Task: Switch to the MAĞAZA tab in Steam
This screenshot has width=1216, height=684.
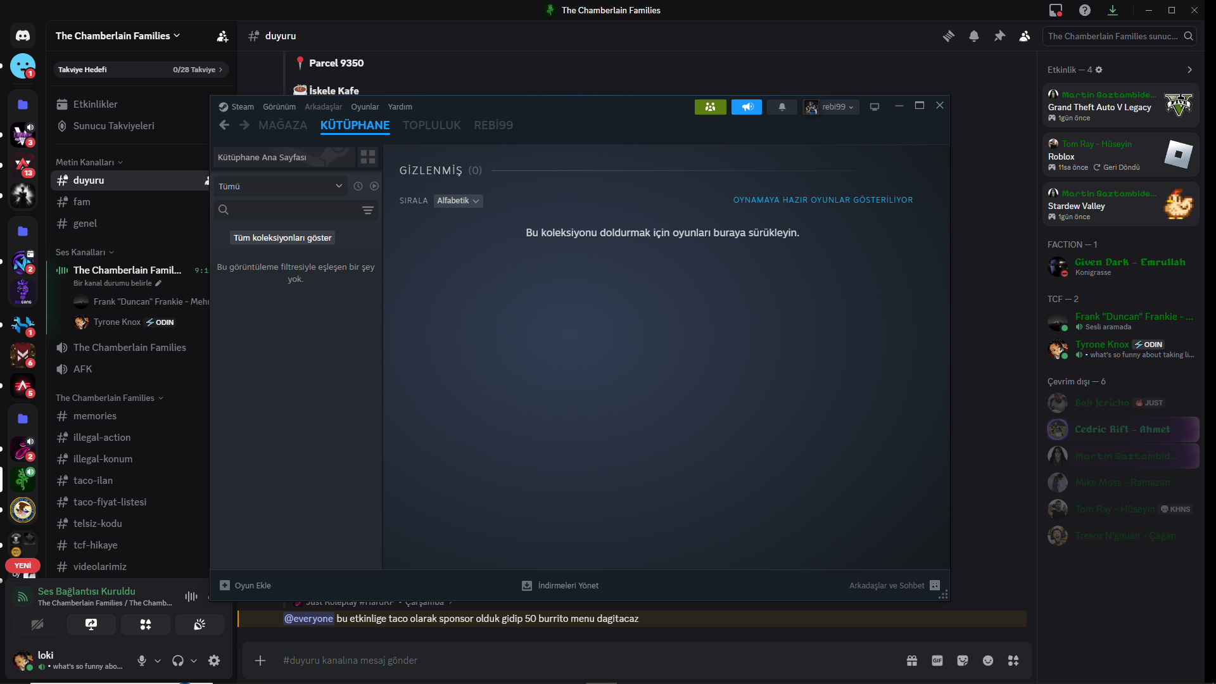Action: (282, 125)
